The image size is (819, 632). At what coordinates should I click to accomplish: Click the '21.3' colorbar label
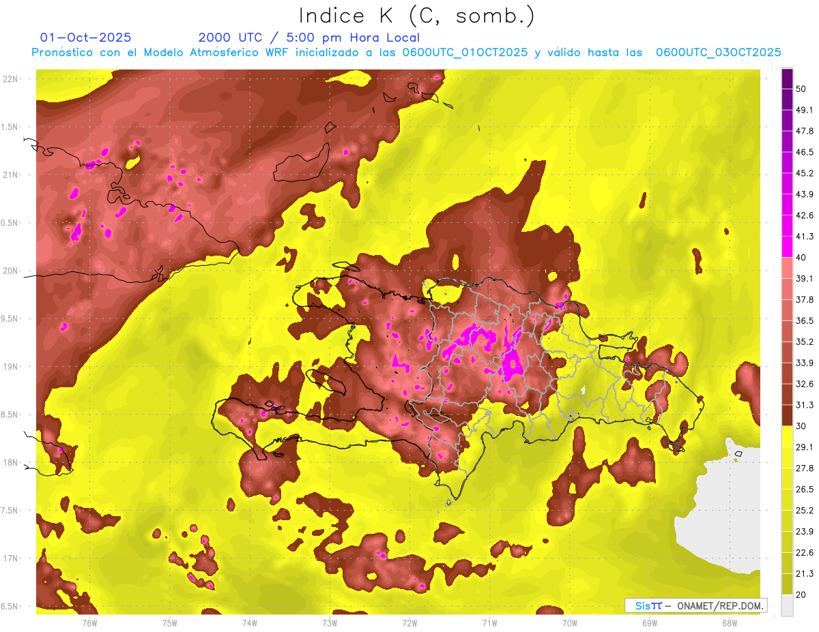tap(804, 573)
